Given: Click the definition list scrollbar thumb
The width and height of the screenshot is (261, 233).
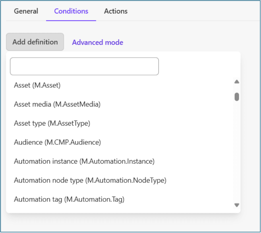Looking at the screenshot, I should pos(237,97).
